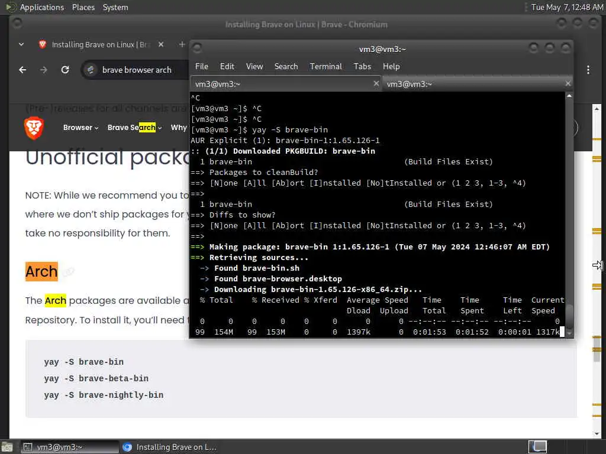Click the Chromium window menu button on titlebar

[x=17, y=24]
